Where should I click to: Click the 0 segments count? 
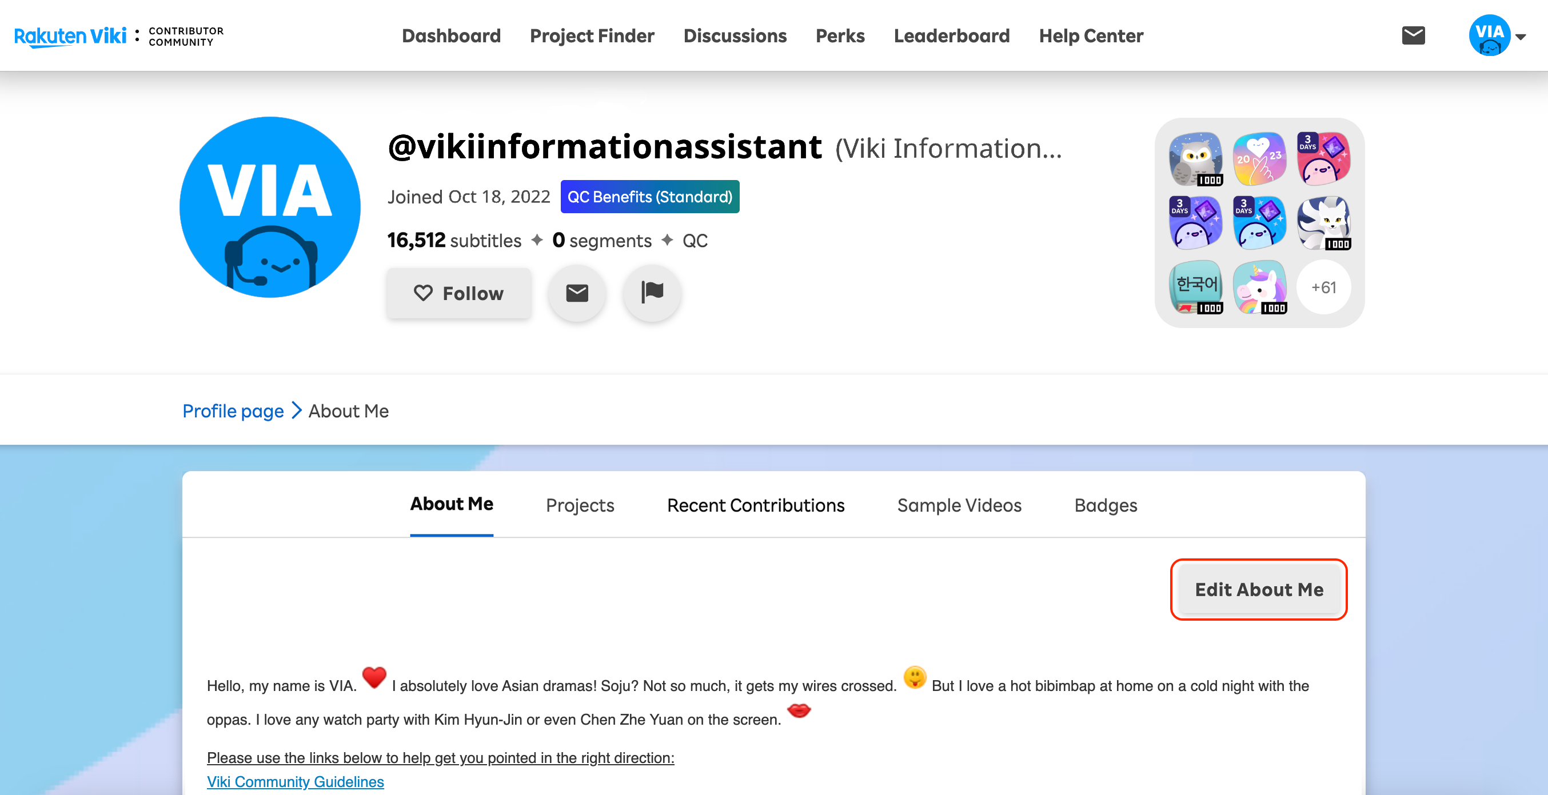601,241
